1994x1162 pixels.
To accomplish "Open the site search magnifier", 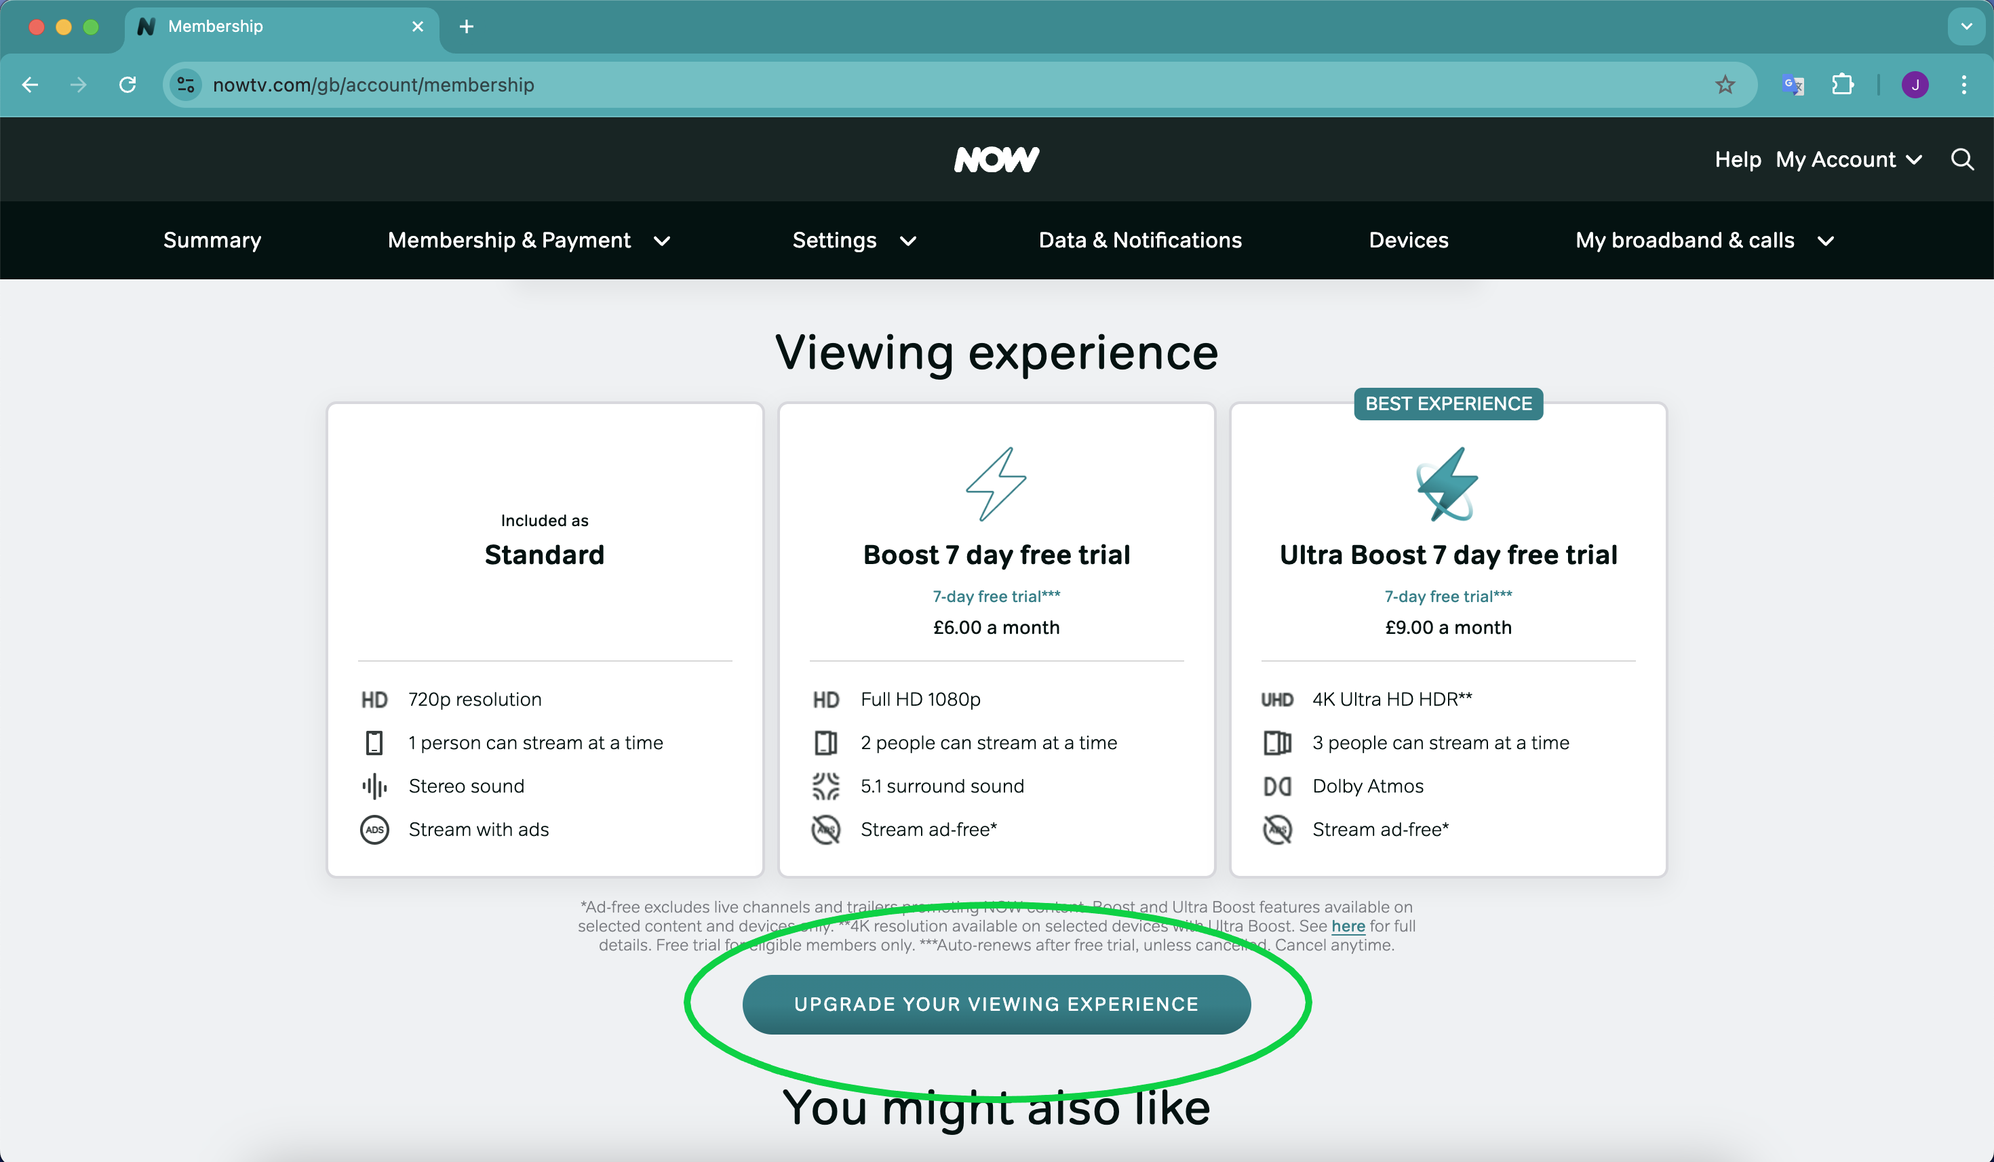I will (1962, 160).
